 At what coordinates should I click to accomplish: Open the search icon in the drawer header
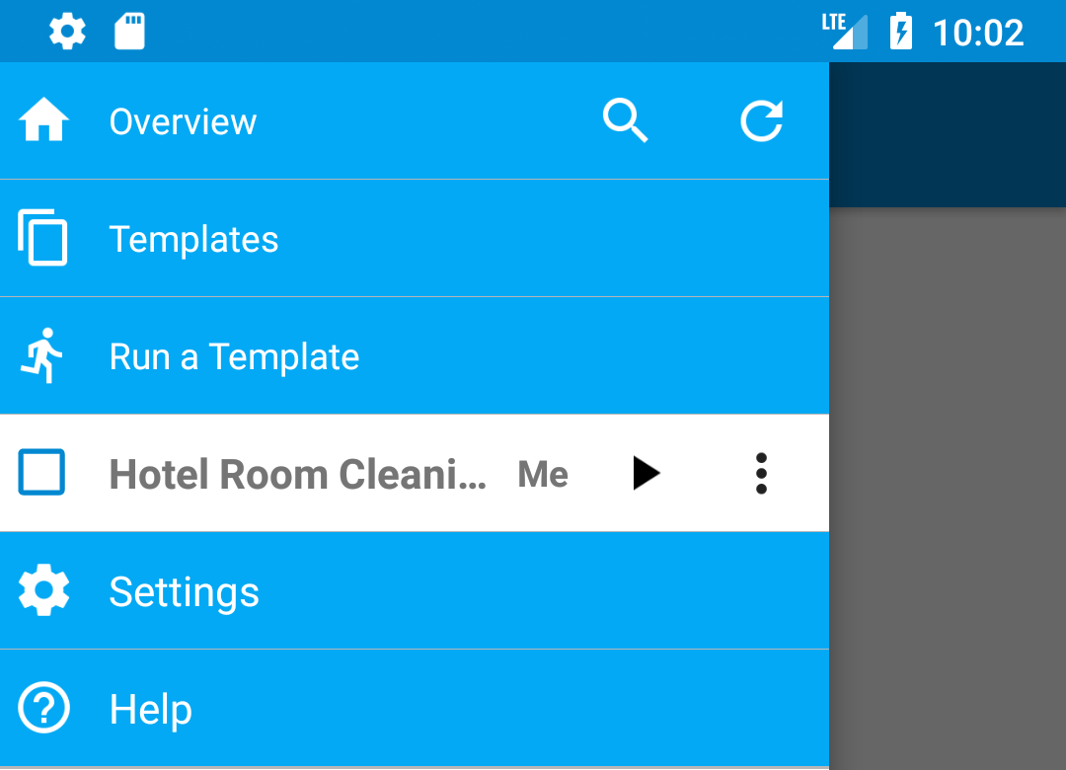click(625, 120)
